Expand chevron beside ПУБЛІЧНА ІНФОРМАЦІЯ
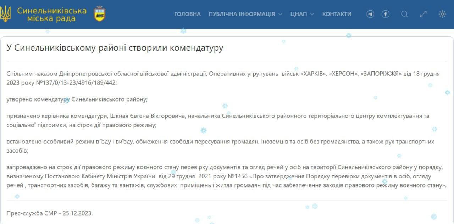The width and height of the screenshot is (454, 224). coord(280,14)
